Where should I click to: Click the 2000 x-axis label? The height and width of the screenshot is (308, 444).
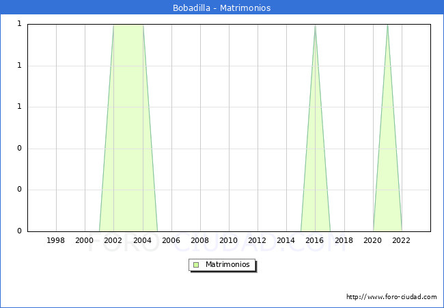coord(85,240)
